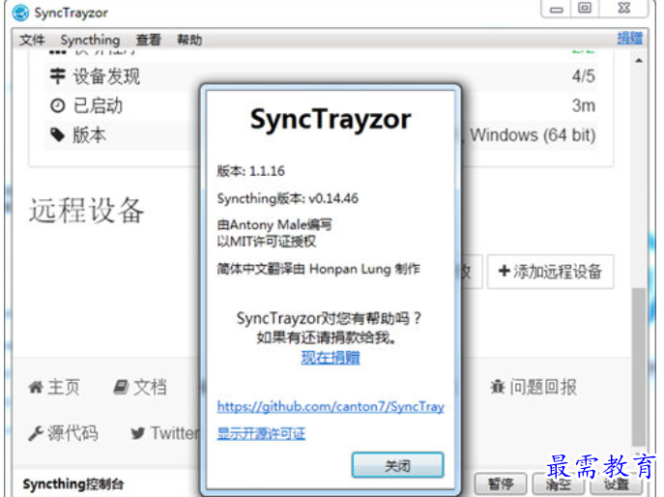Open the 源代码 source code link

pos(63,433)
